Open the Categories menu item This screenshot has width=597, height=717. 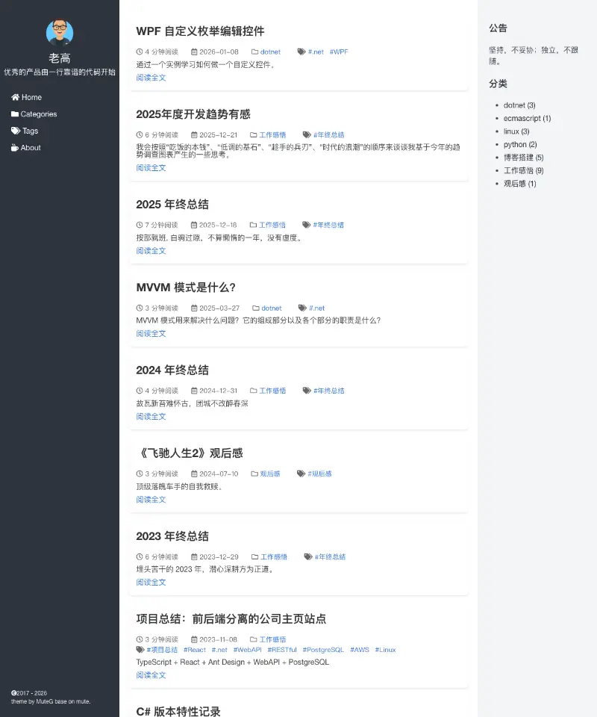click(34, 114)
